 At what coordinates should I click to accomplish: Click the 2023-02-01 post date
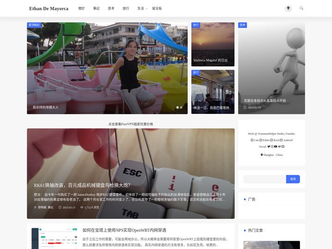(x=254, y=107)
